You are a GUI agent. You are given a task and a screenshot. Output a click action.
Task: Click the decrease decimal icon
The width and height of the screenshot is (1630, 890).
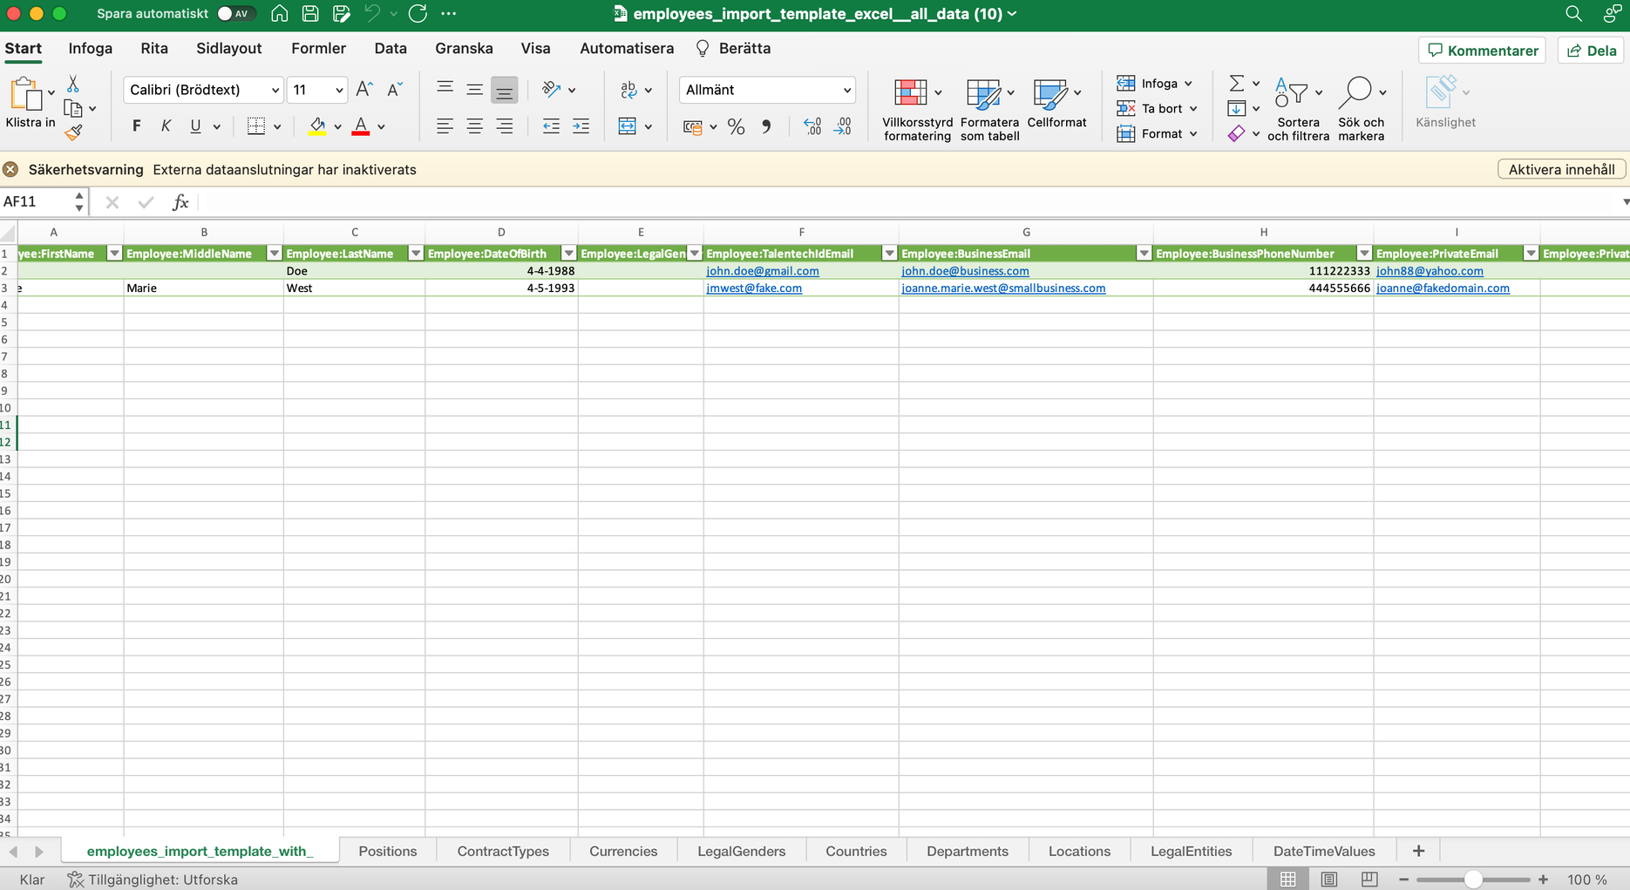(843, 127)
